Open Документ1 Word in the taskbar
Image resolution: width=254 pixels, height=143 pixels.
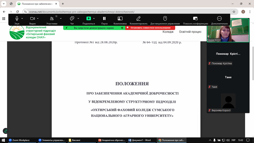click(140, 140)
